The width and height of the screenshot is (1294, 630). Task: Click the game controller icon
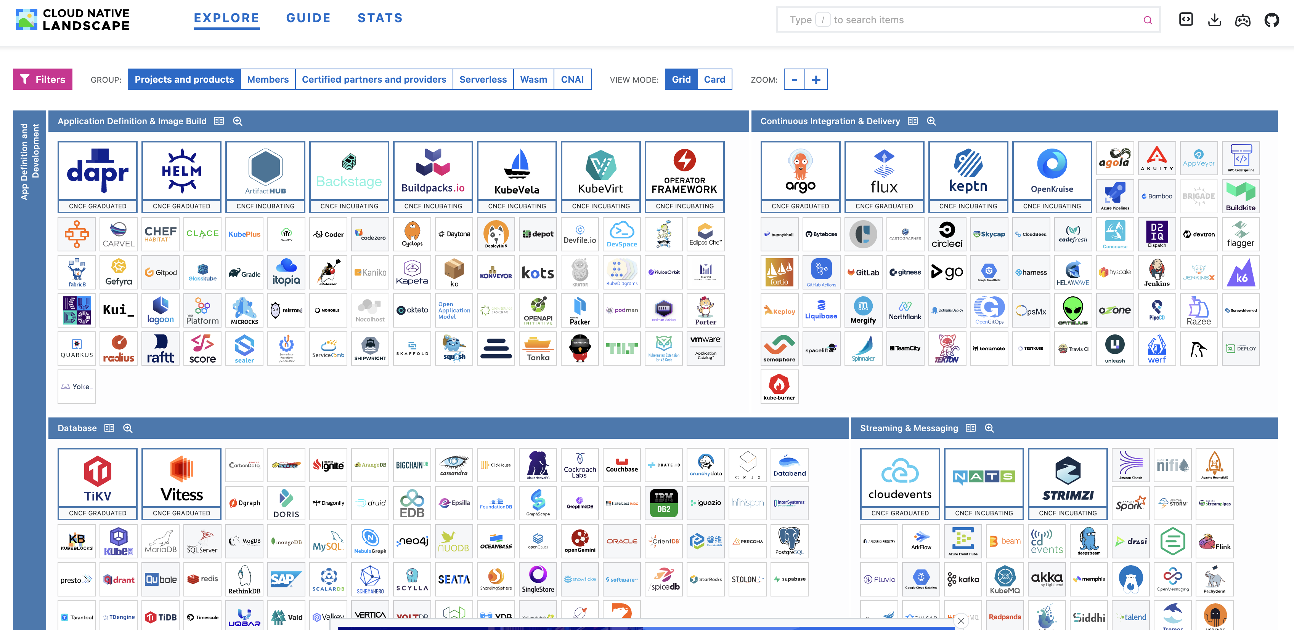pyautogui.click(x=1243, y=20)
